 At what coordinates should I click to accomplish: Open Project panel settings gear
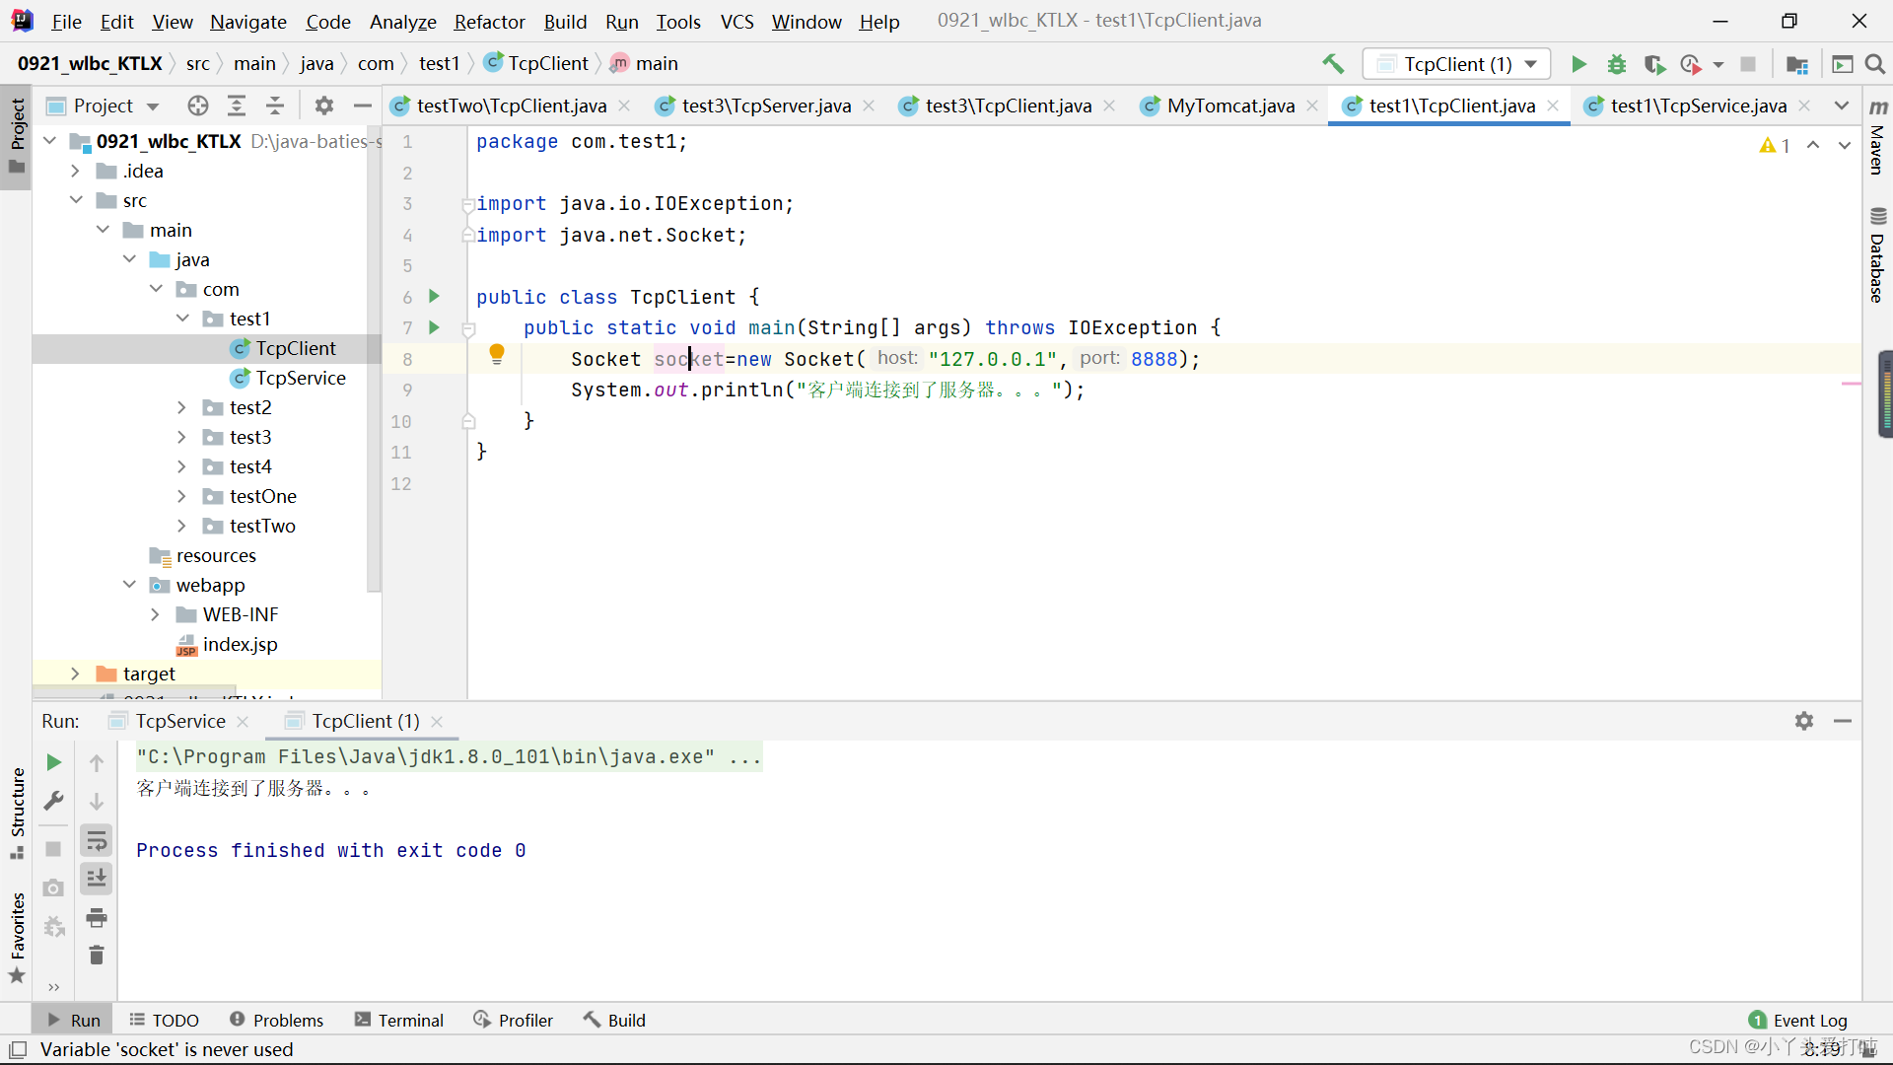pos(324,106)
